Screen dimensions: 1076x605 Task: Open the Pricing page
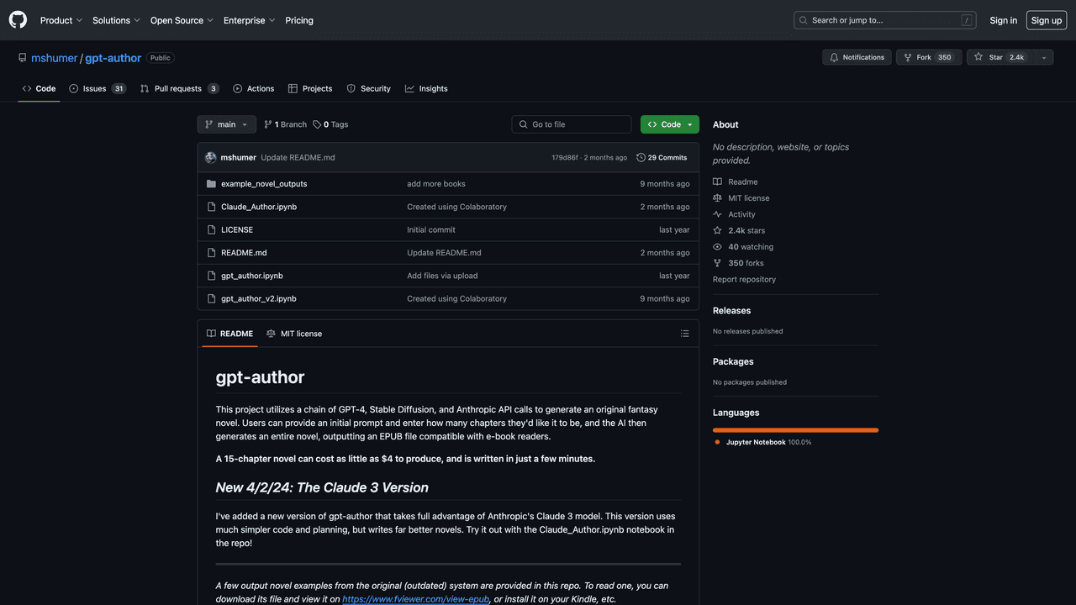click(299, 20)
